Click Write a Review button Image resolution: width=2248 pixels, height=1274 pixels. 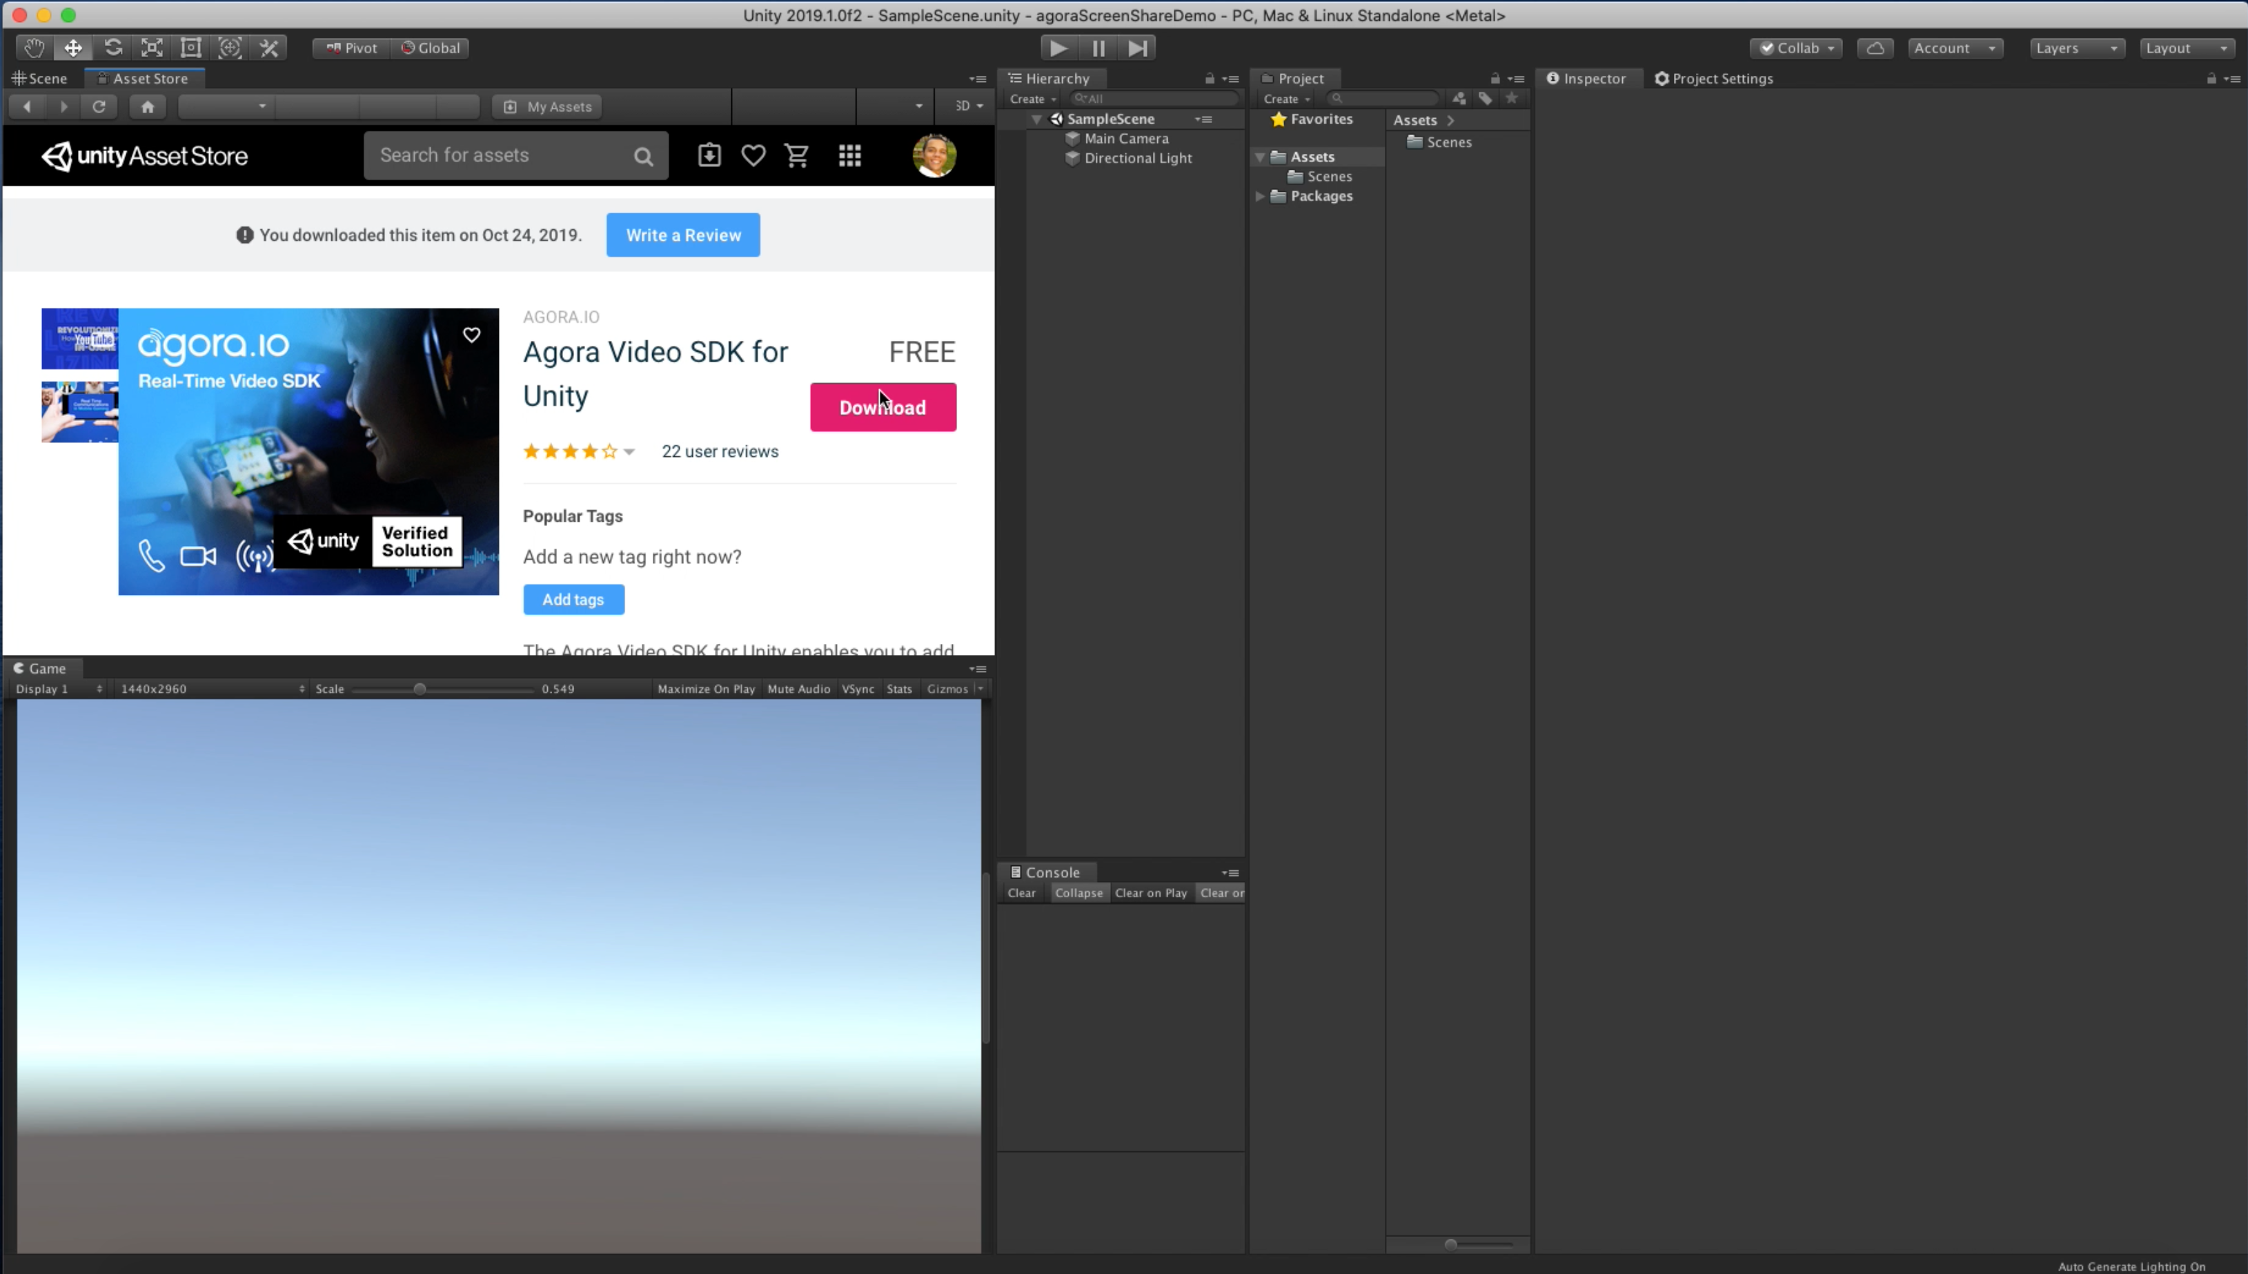(683, 235)
